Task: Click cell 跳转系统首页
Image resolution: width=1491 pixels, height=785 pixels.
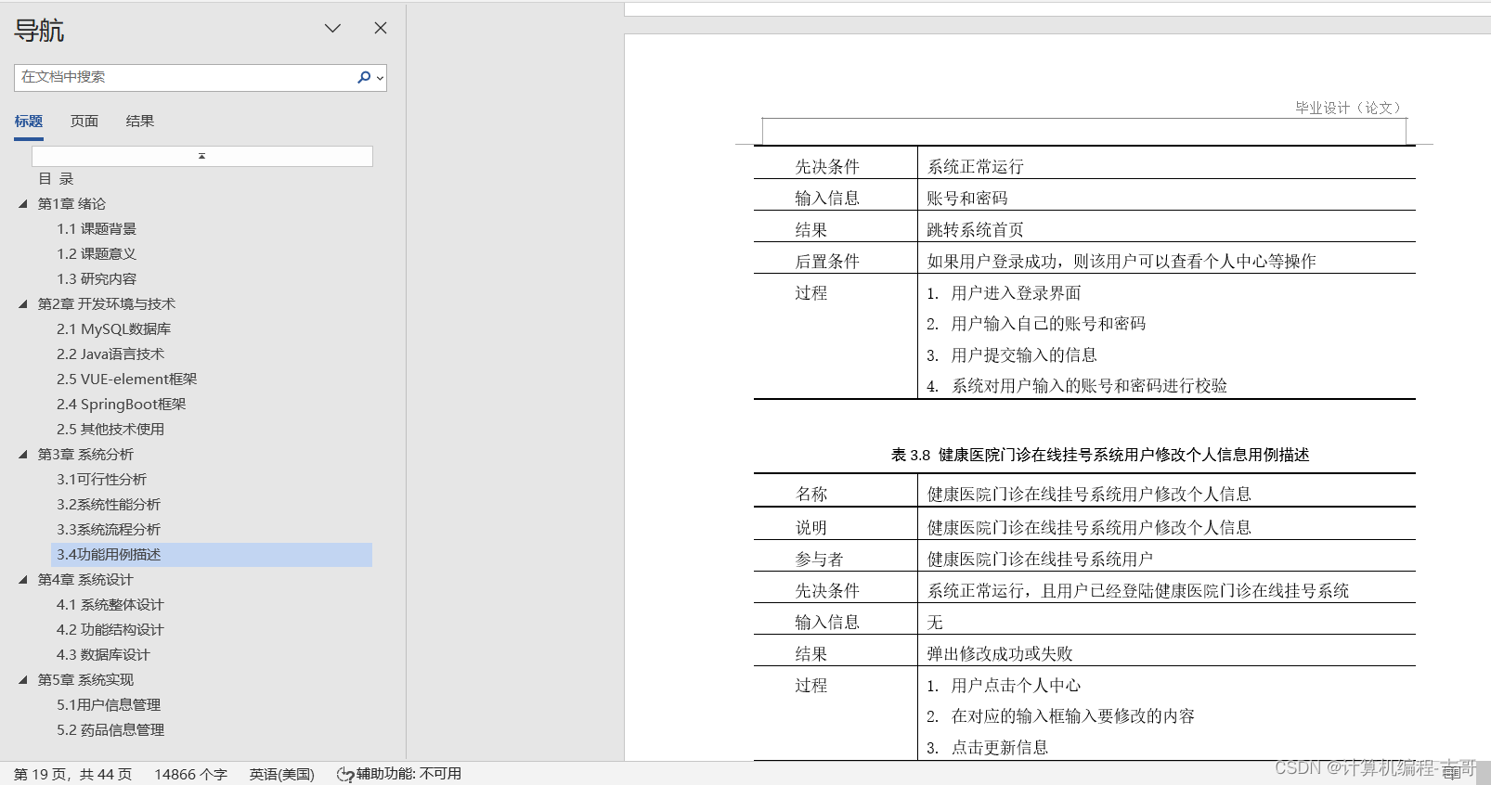Action: (976, 230)
